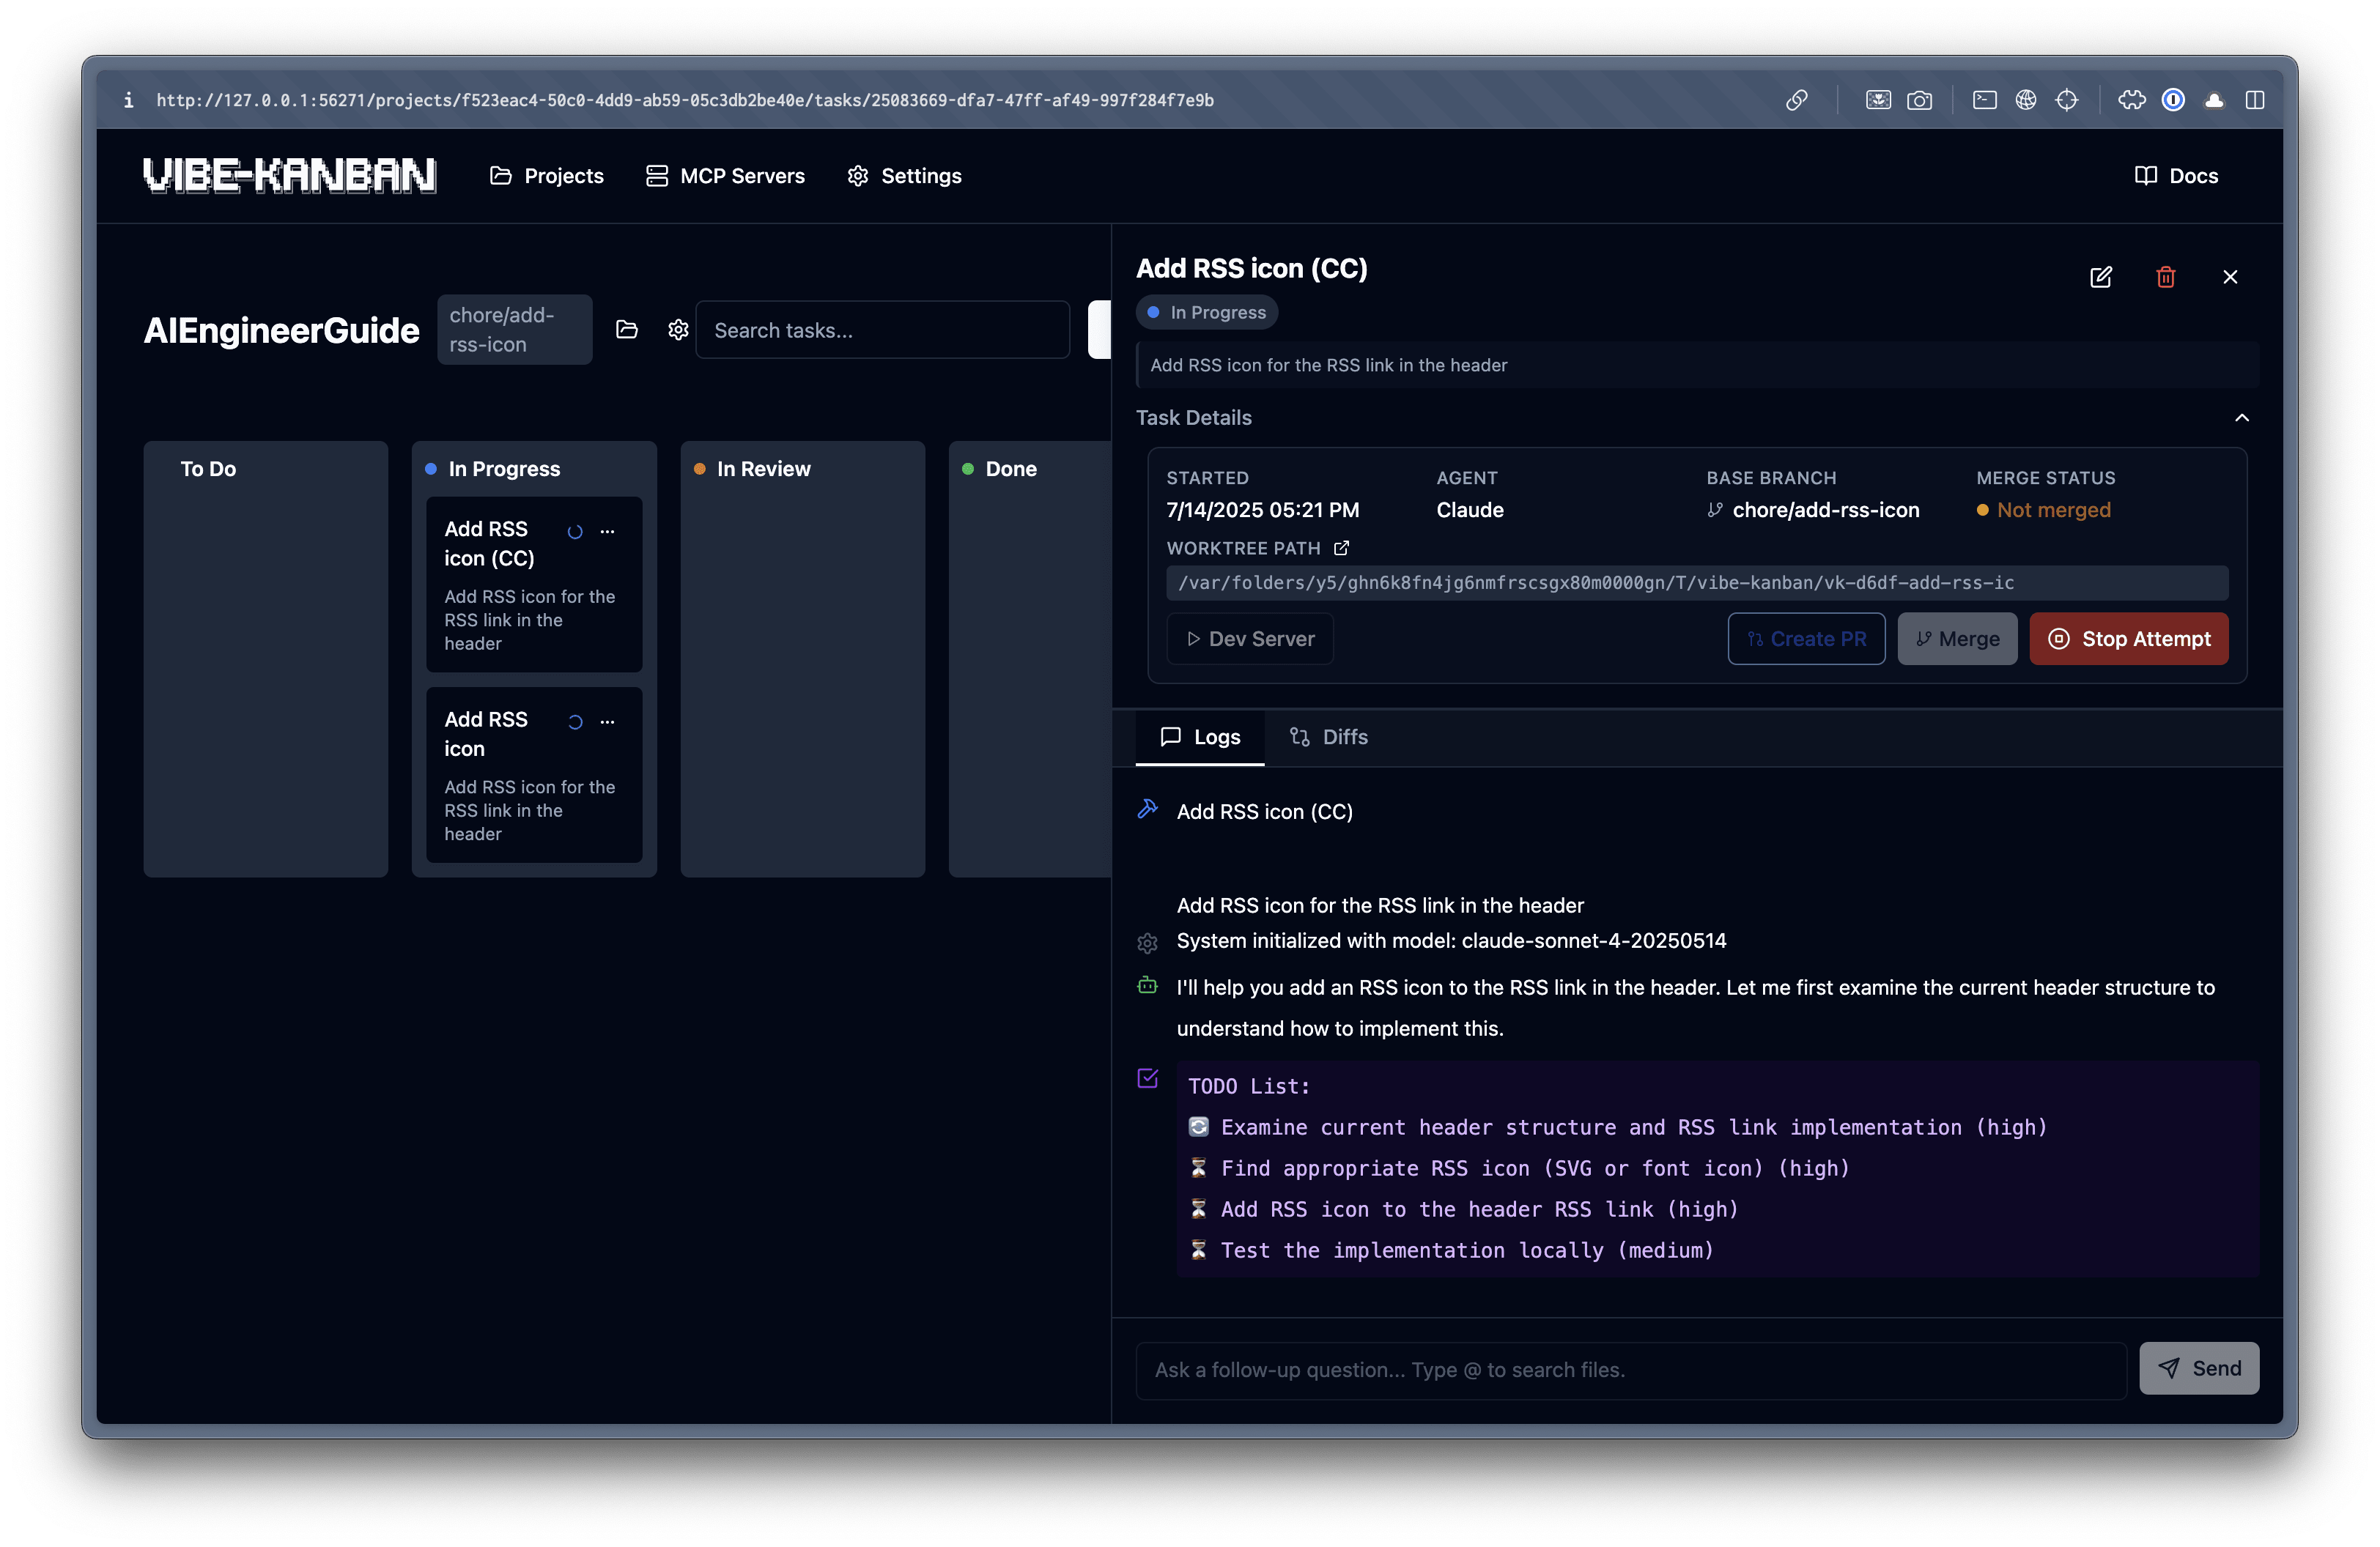The height and width of the screenshot is (1547, 2380).
Task: Stop the current attempt
Action: [2128, 639]
